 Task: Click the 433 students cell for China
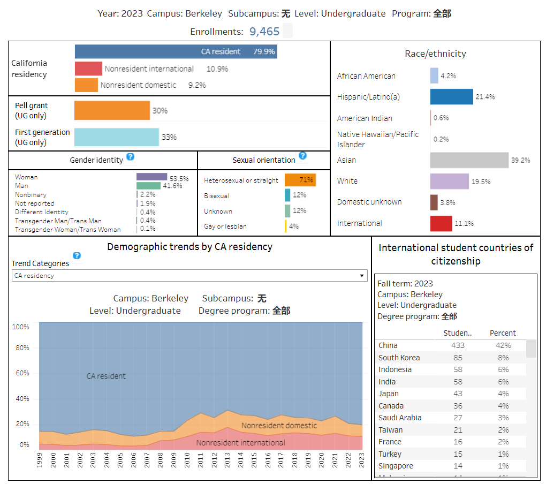(x=458, y=345)
